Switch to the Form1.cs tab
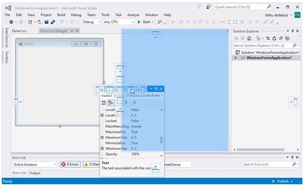Screen dimensions: 304x185 click(19, 31)
